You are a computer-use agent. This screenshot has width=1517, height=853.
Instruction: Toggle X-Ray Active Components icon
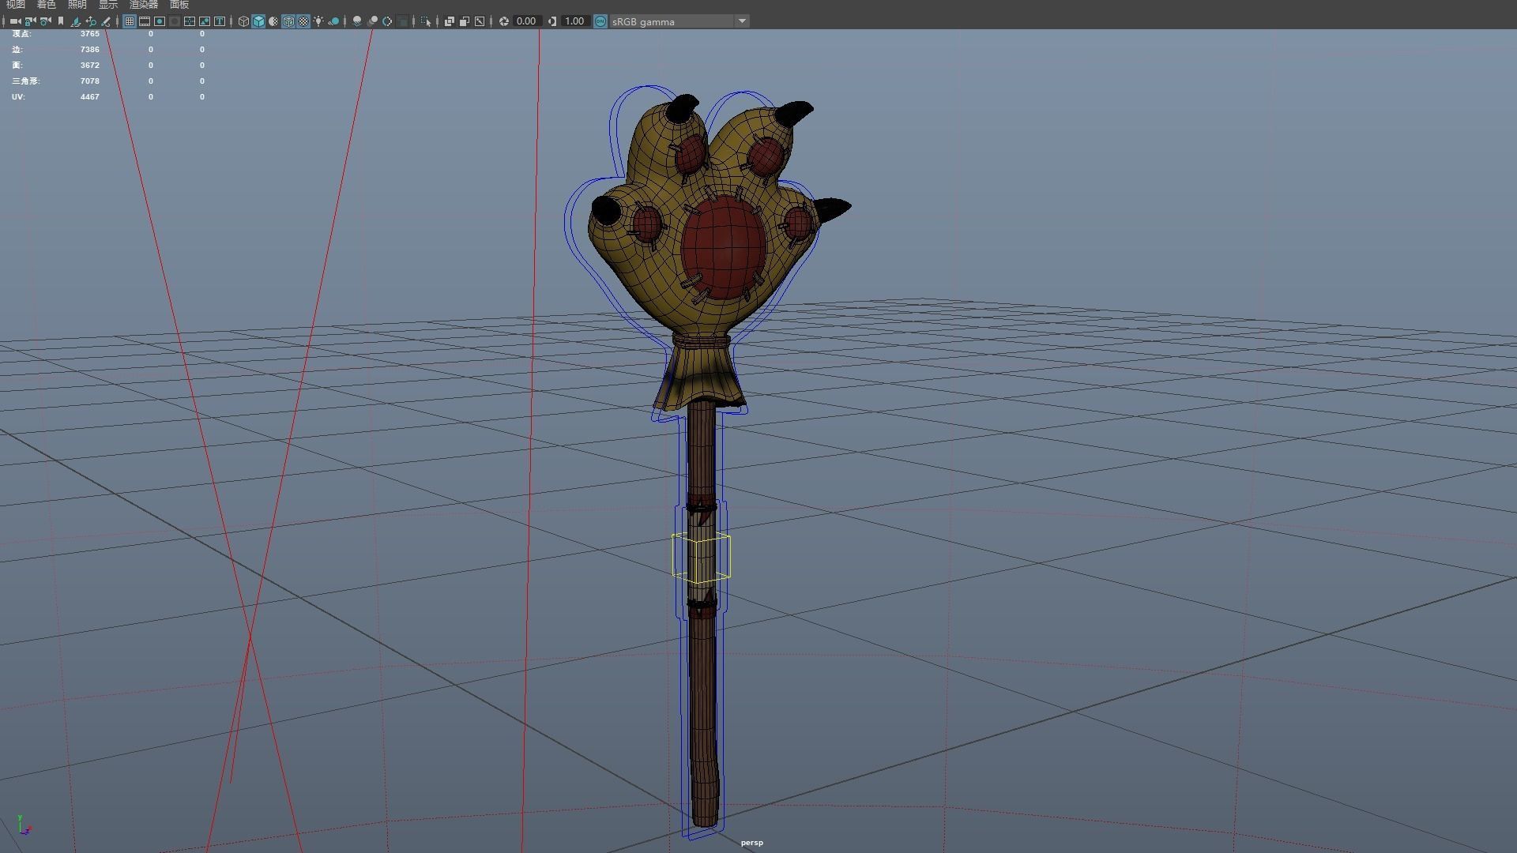click(464, 21)
